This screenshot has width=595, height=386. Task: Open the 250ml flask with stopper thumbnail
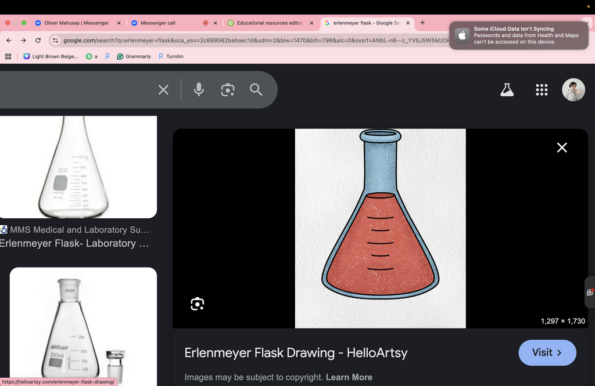[x=83, y=326]
